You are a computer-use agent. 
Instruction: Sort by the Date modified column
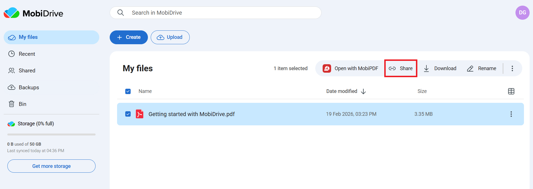(x=342, y=91)
